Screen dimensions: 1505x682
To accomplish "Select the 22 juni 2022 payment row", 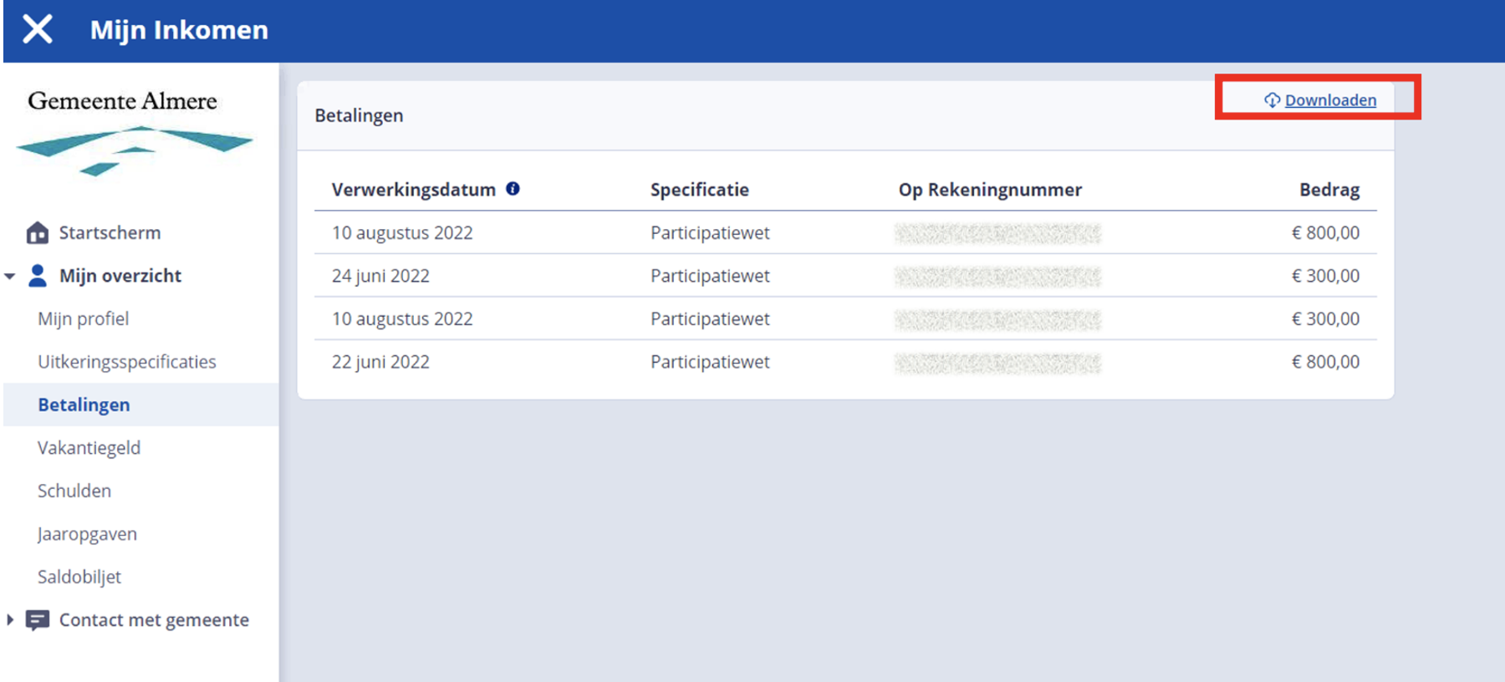I will (380, 362).
